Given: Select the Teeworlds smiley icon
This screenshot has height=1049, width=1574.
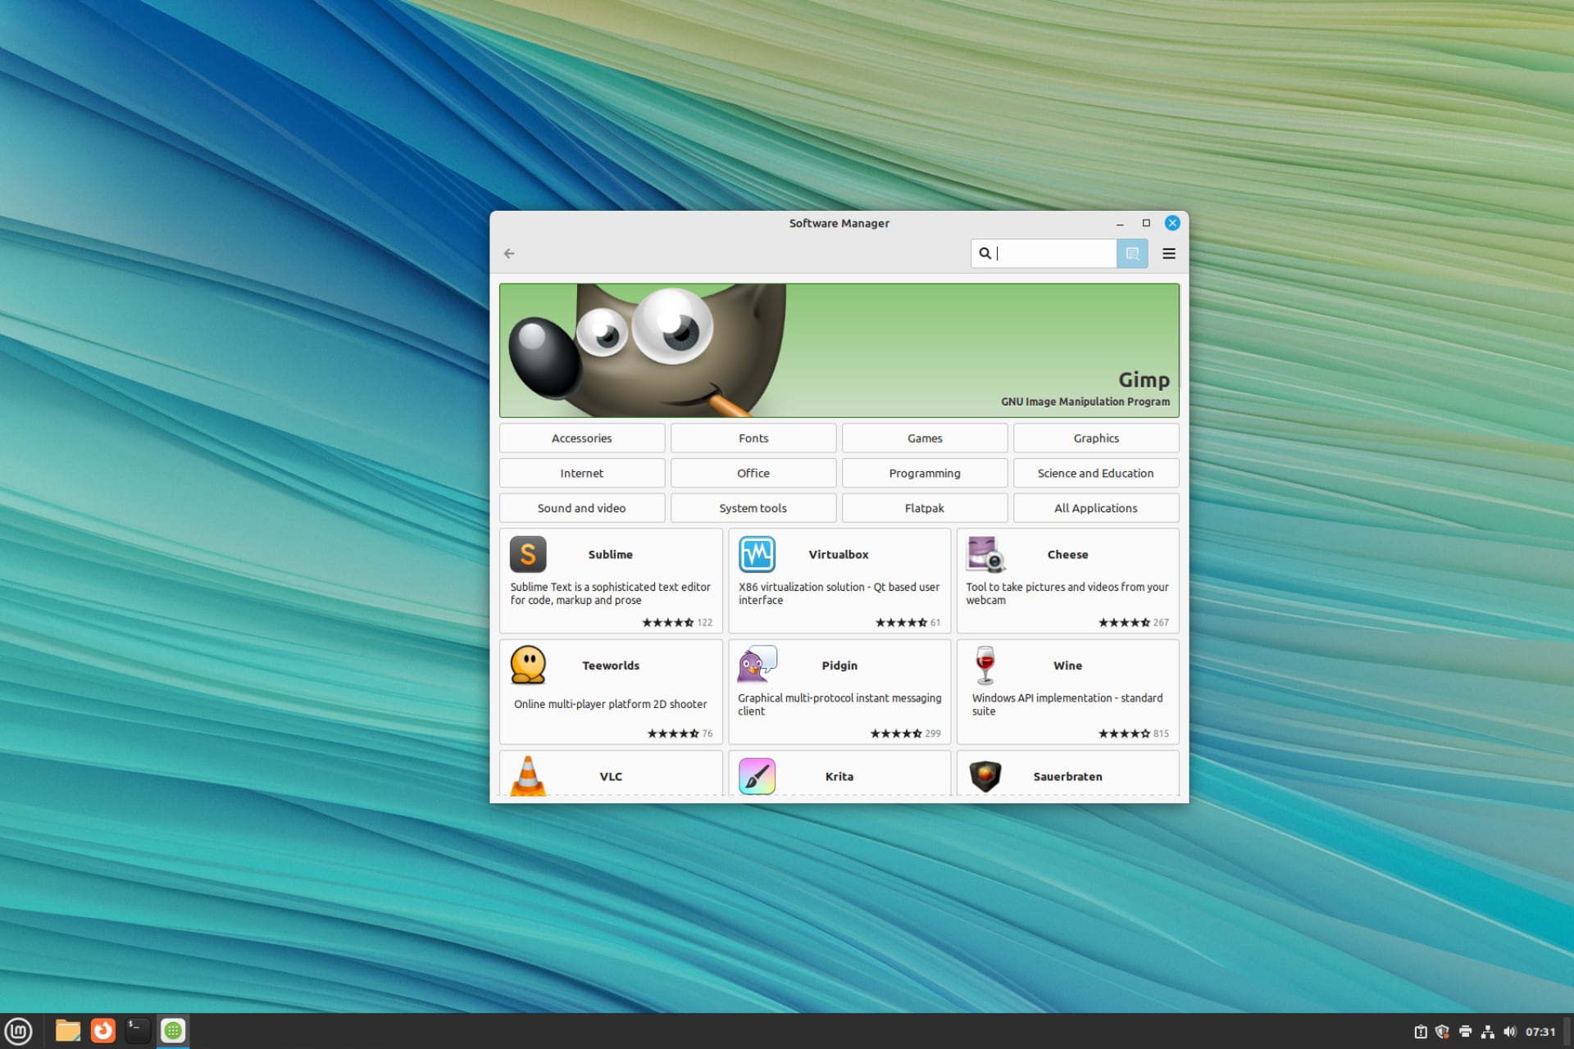Looking at the screenshot, I should pos(528,665).
